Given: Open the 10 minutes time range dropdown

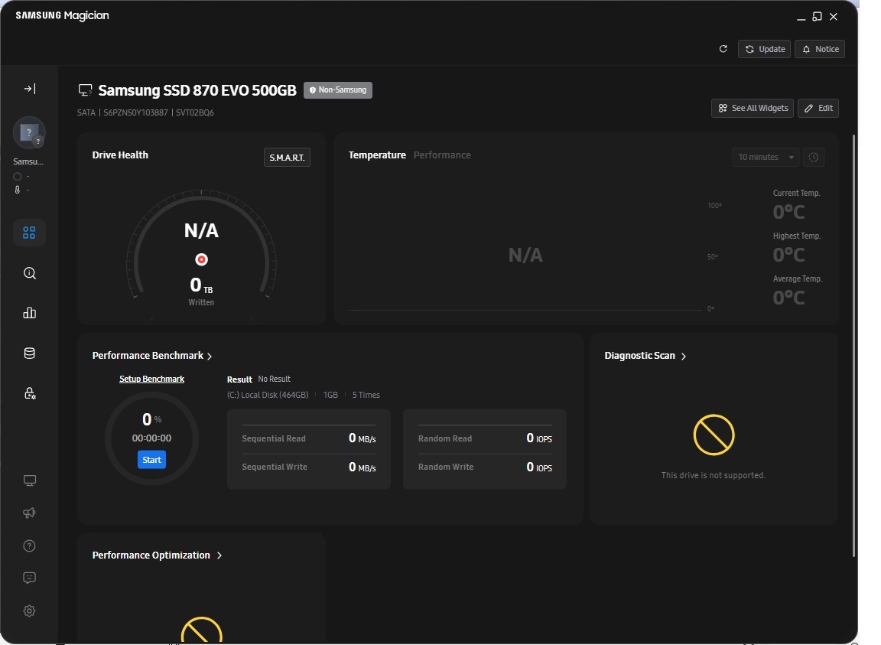Looking at the screenshot, I should (766, 157).
